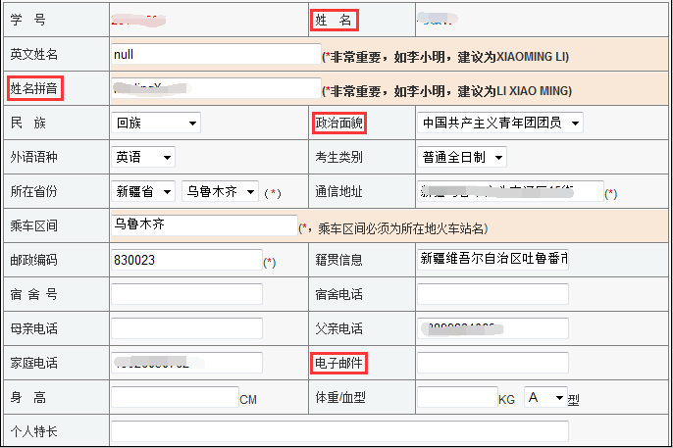The height and width of the screenshot is (448, 673).
Task: Click the 邮政编码 field with 830023
Action: (x=186, y=260)
